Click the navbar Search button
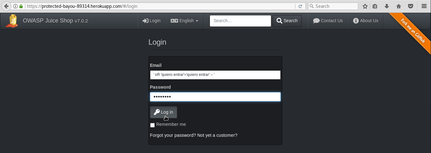The width and height of the screenshot is (431, 153). click(x=287, y=21)
